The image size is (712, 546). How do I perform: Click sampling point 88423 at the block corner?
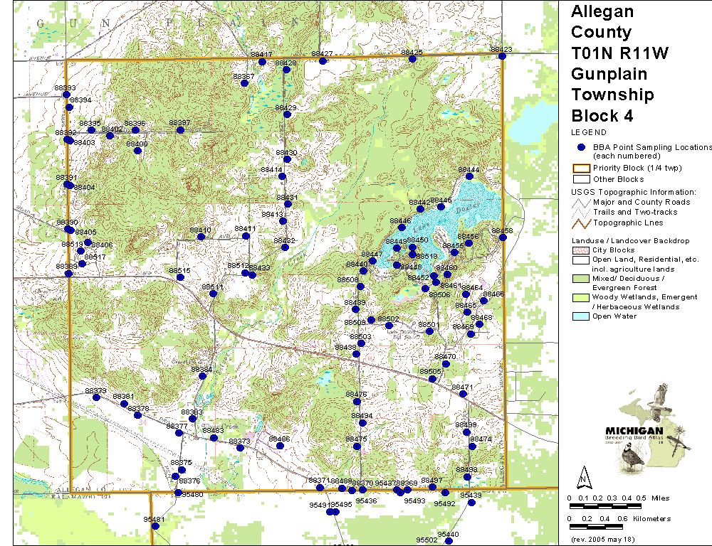tap(502, 56)
